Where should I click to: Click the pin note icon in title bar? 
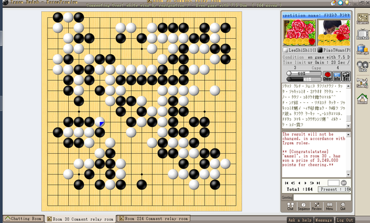pyautogui.click(x=333, y=2)
